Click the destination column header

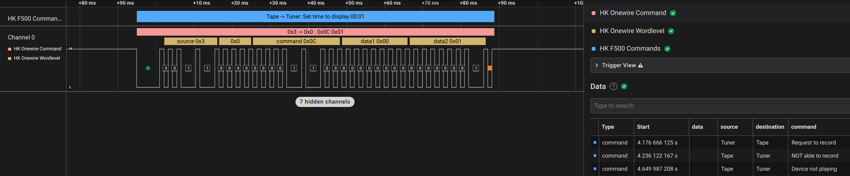pos(770,127)
